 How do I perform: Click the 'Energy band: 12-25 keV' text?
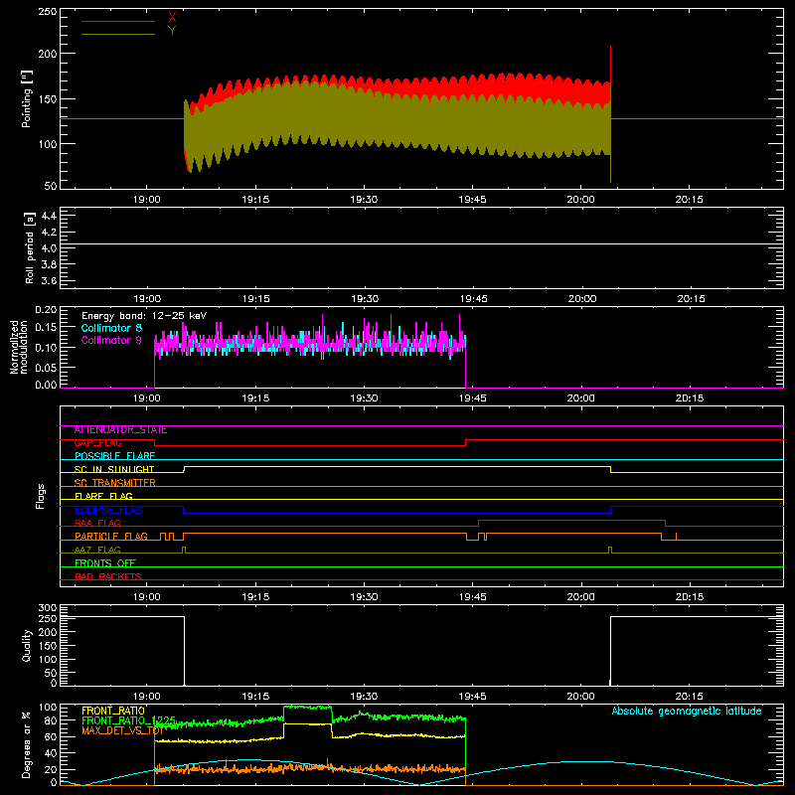[144, 316]
